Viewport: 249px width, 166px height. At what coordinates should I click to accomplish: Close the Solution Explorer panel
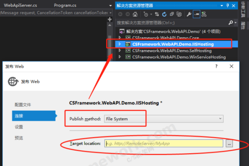point(234,6)
